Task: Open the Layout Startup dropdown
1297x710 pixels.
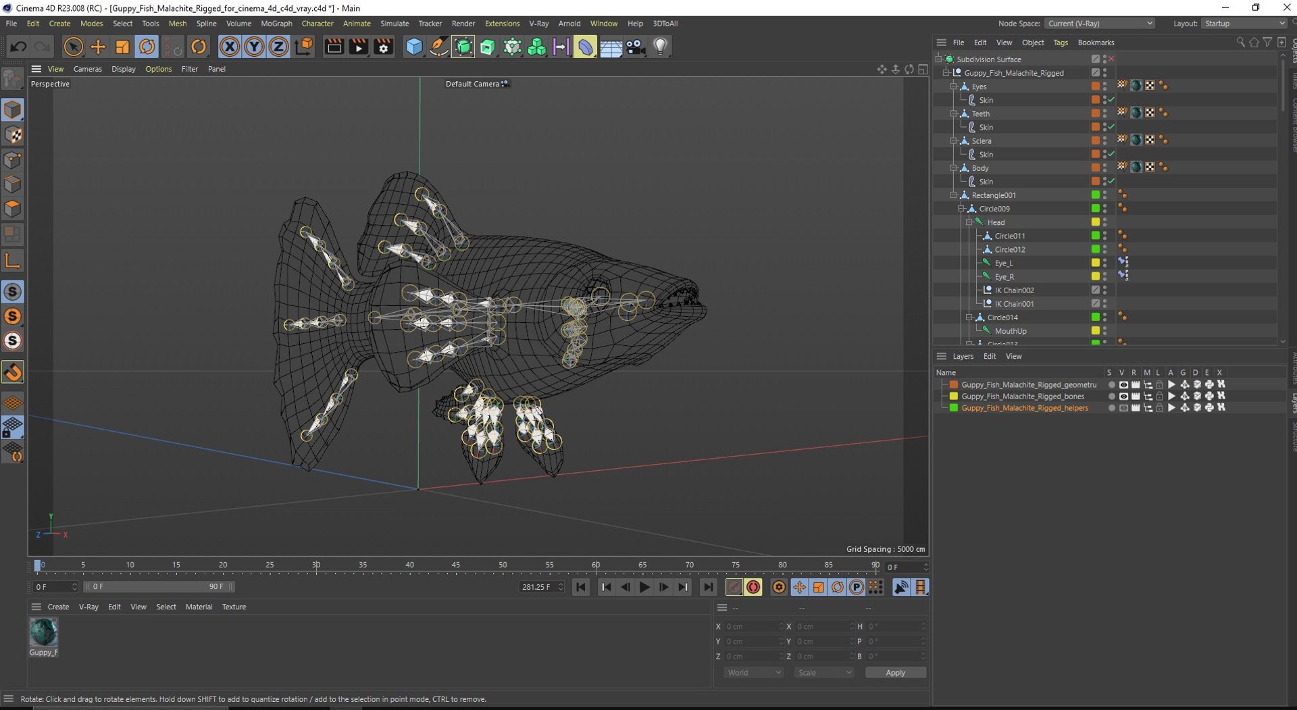Action: pos(1244,24)
